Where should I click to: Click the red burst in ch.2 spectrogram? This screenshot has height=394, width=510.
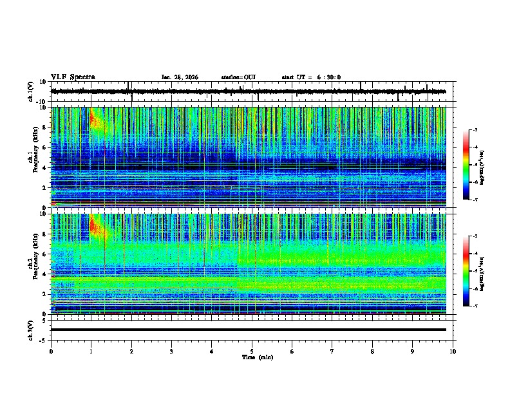coord(97,227)
